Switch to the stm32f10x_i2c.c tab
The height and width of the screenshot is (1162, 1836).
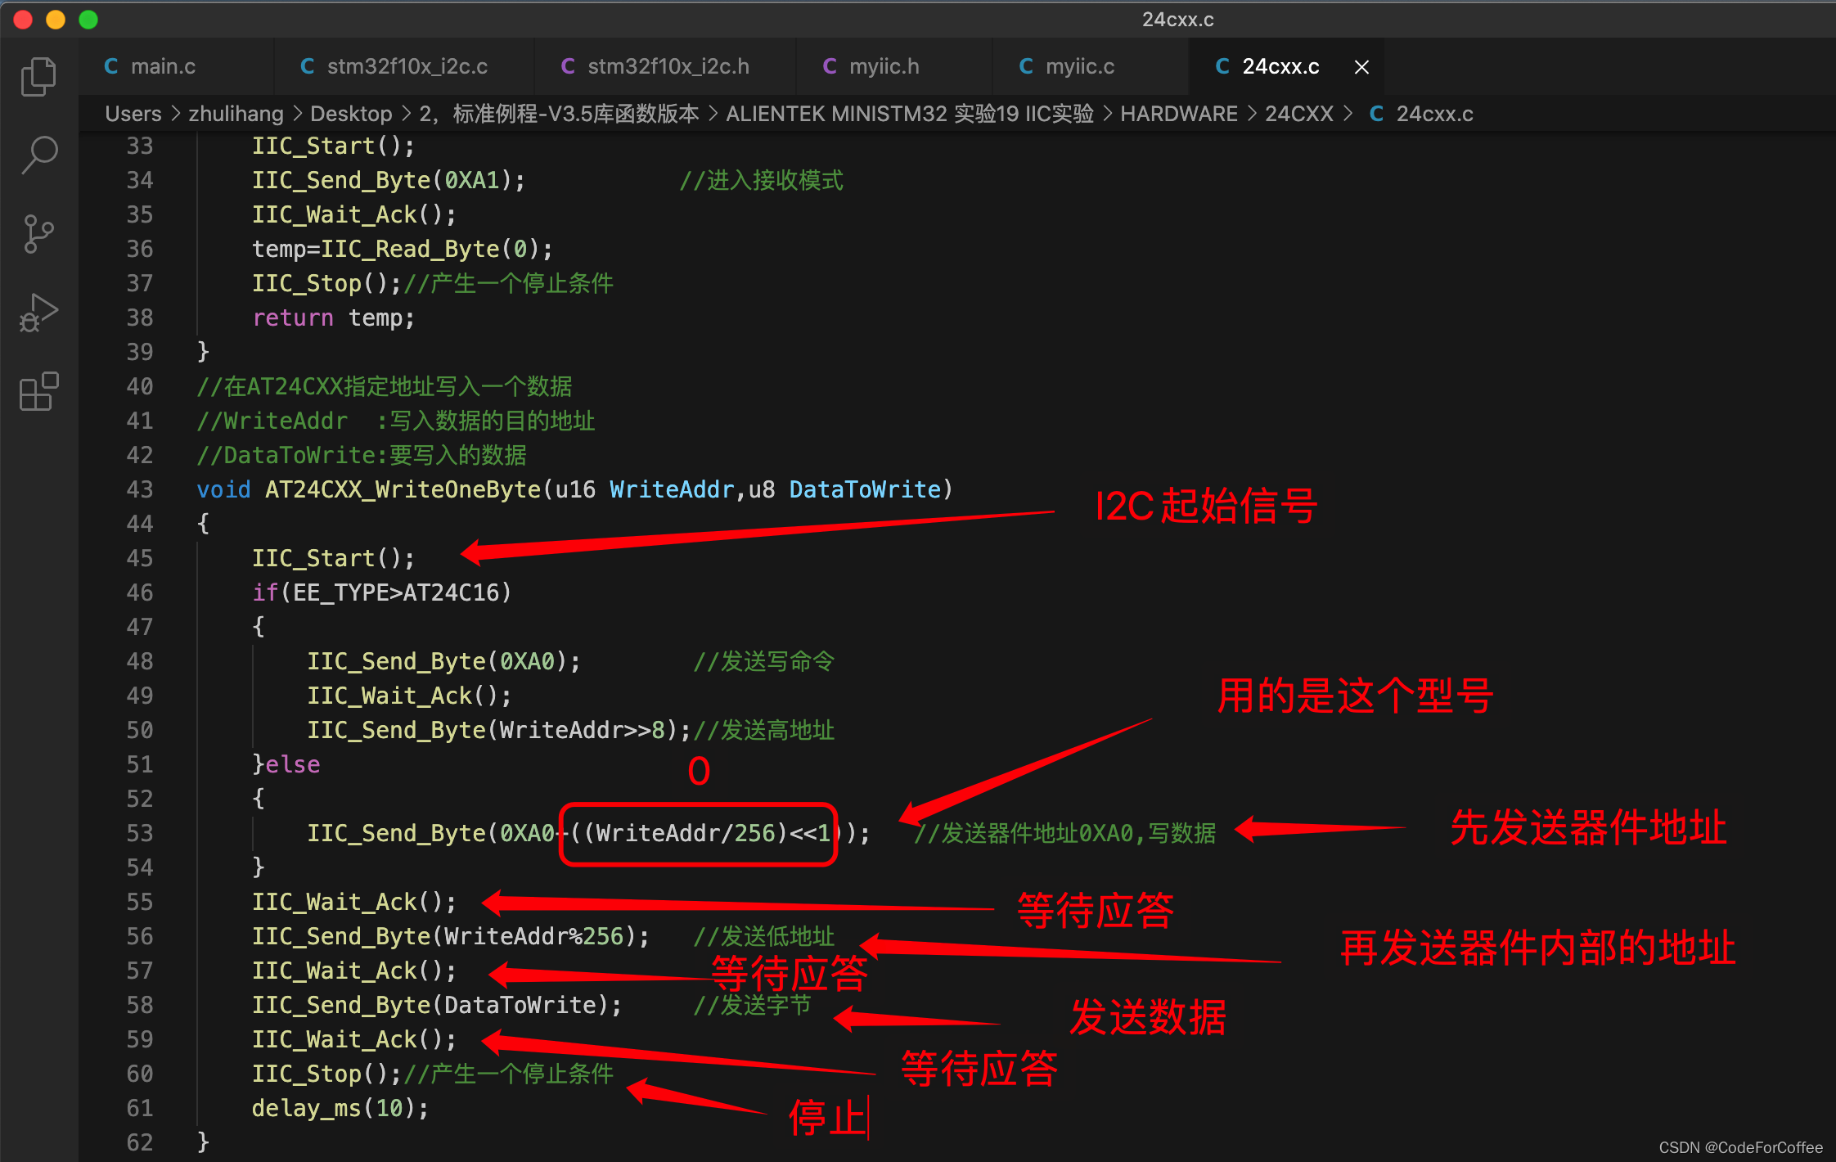[407, 66]
